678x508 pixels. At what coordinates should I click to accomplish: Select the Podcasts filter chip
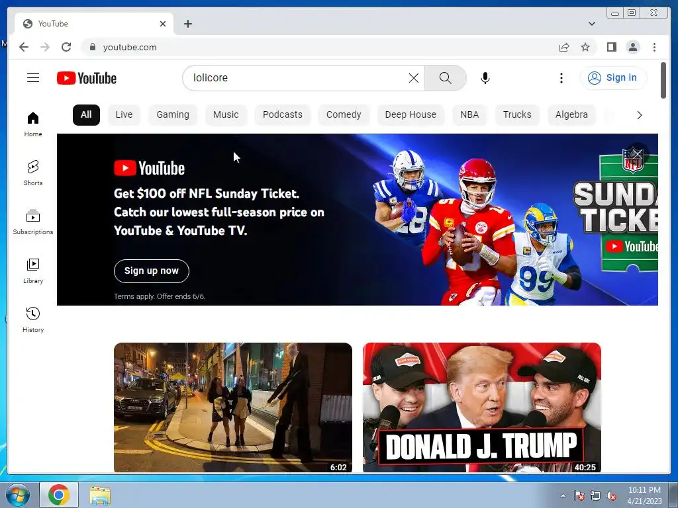coord(283,115)
